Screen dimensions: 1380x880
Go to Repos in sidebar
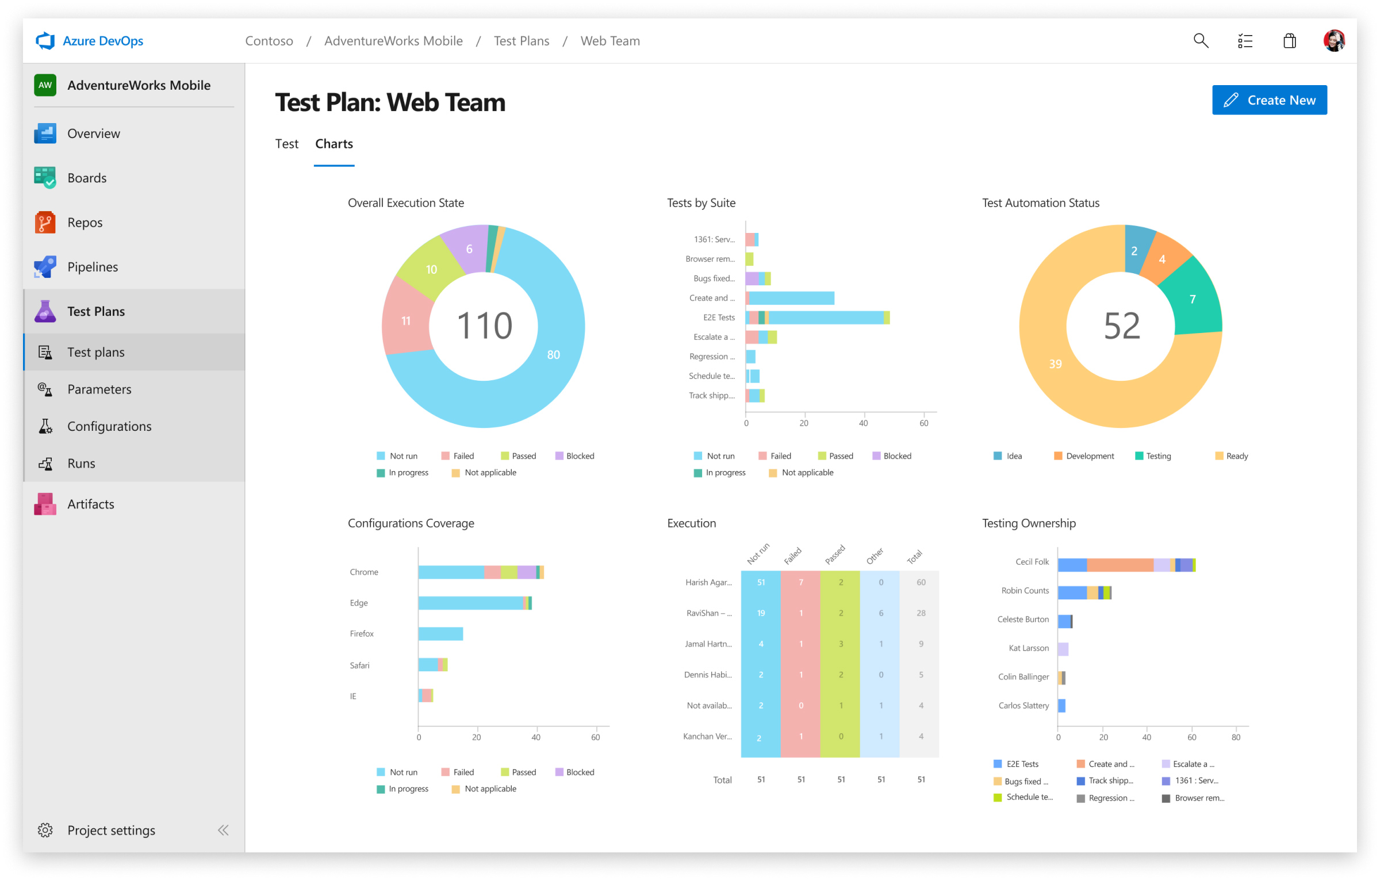point(85,223)
